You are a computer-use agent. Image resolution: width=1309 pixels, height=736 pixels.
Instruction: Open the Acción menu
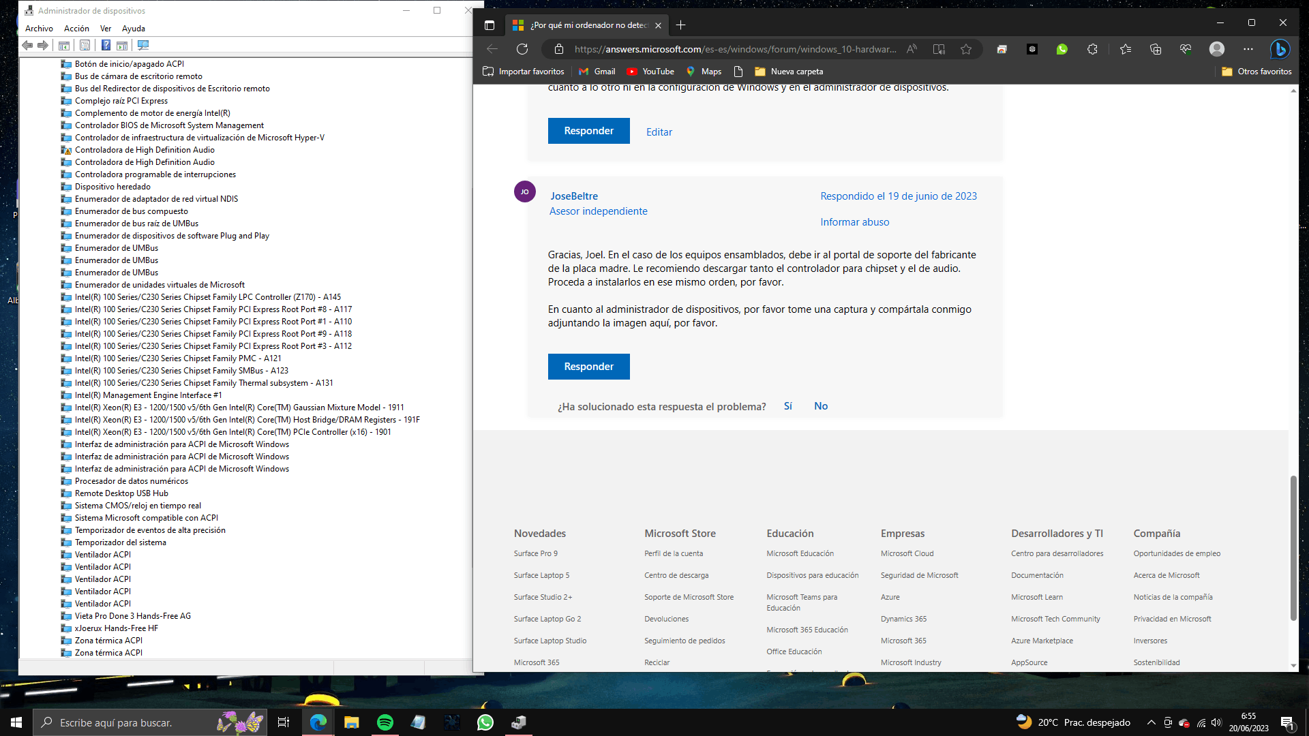[x=76, y=29]
